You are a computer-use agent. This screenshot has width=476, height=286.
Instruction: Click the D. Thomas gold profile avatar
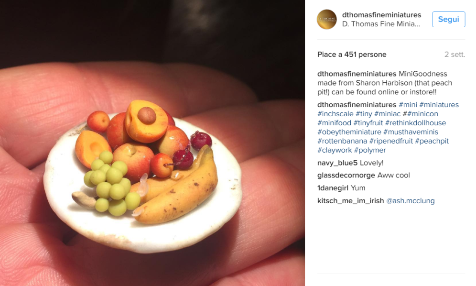326,19
